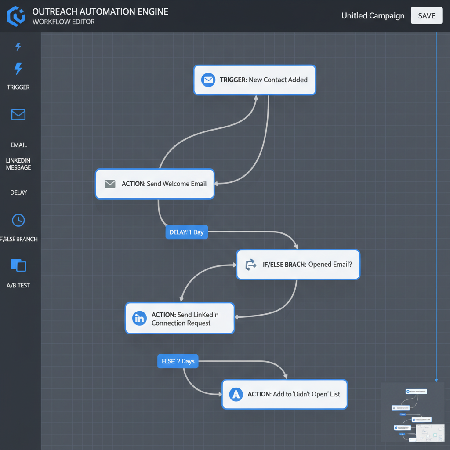Select the 'TRIGGER: New Contact Added' node
Screen dimensions: 450x450
254,80
